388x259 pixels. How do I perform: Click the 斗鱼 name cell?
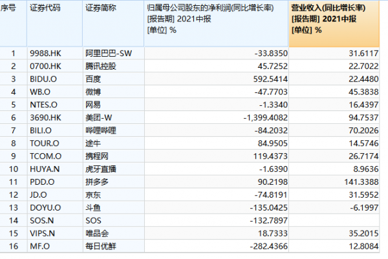click(x=114, y=207)
